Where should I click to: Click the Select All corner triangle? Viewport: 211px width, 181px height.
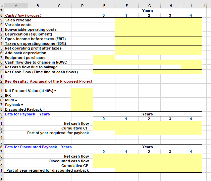point(2,6)
